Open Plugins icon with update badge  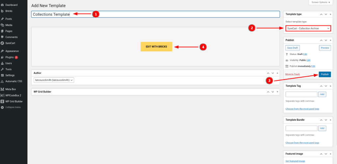(2, 57)
